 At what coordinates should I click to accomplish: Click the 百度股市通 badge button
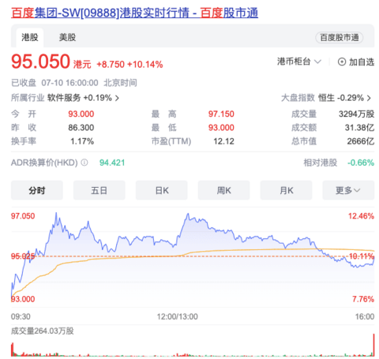[340, 37]
